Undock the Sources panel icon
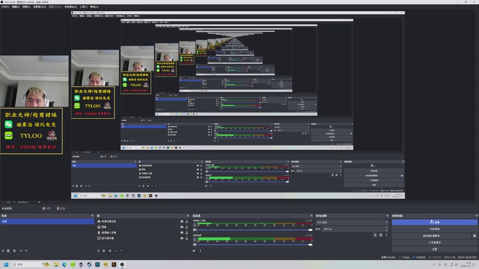479x269 pixels. pyautogui.click(x=188, y=216)
